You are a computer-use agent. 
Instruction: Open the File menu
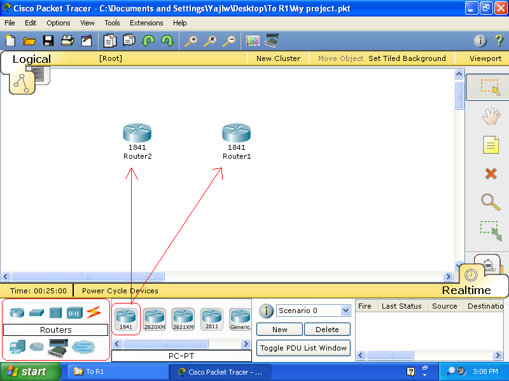[10, 23]
